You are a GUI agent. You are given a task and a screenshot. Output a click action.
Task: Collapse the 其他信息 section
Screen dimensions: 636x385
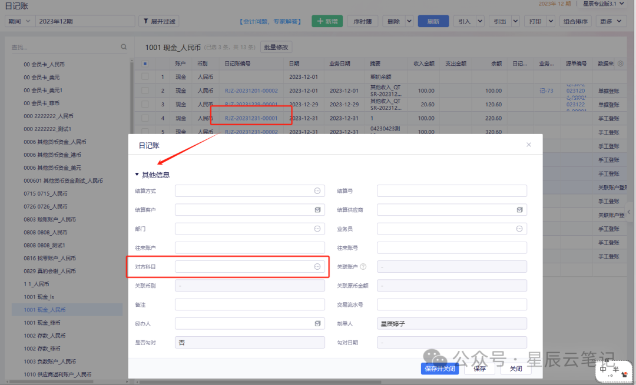tap(137, 175)
